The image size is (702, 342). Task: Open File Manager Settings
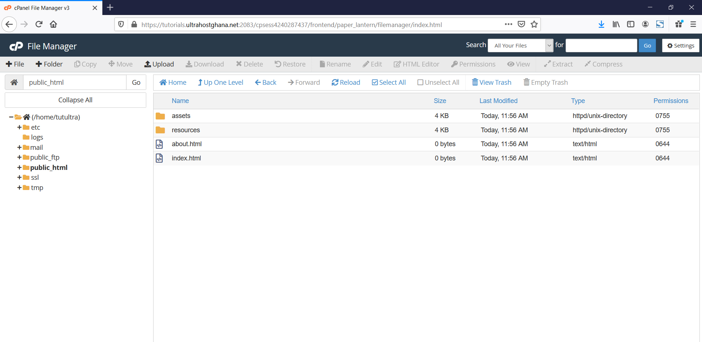click(x=680, y=45)
